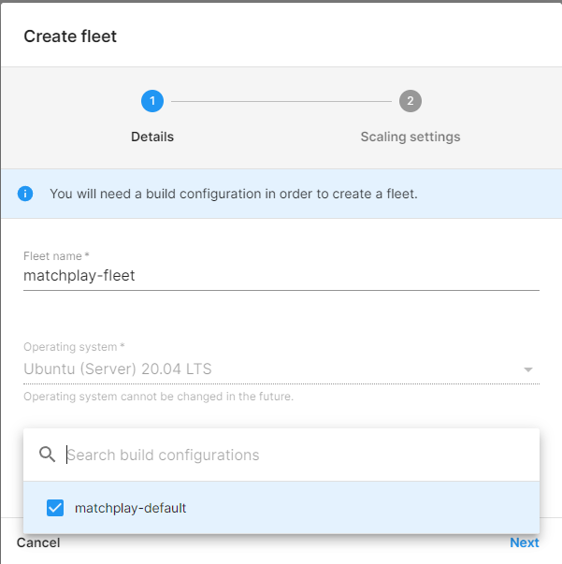Click the stepper line between steps
The width and height of the screenshot is (562, 564).
point(281,101)
